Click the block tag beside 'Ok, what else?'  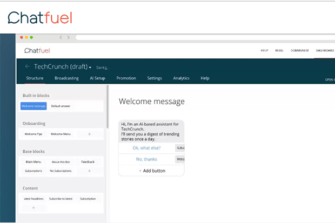point(180,148)
